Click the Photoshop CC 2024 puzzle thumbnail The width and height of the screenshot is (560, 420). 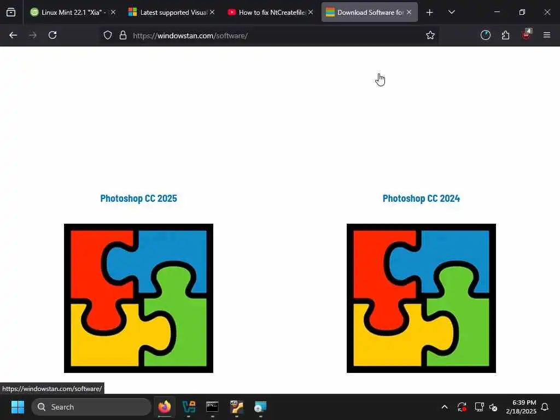tap(421, 298)
